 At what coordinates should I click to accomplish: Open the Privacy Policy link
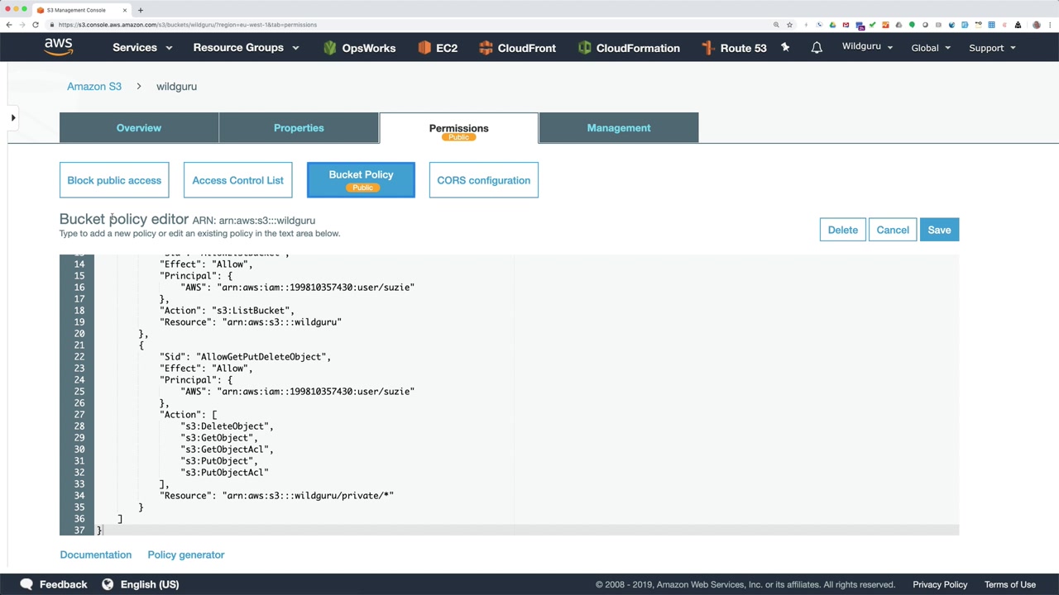coord(940,584)
